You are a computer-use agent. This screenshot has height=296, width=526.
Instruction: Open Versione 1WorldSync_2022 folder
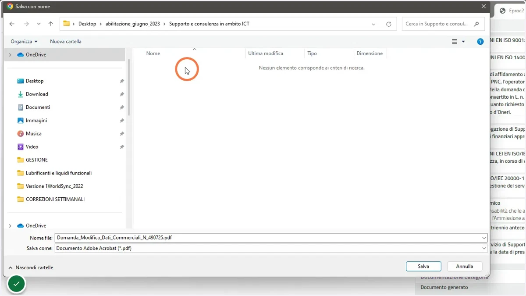pyautogui.click(x=54, y=186)
